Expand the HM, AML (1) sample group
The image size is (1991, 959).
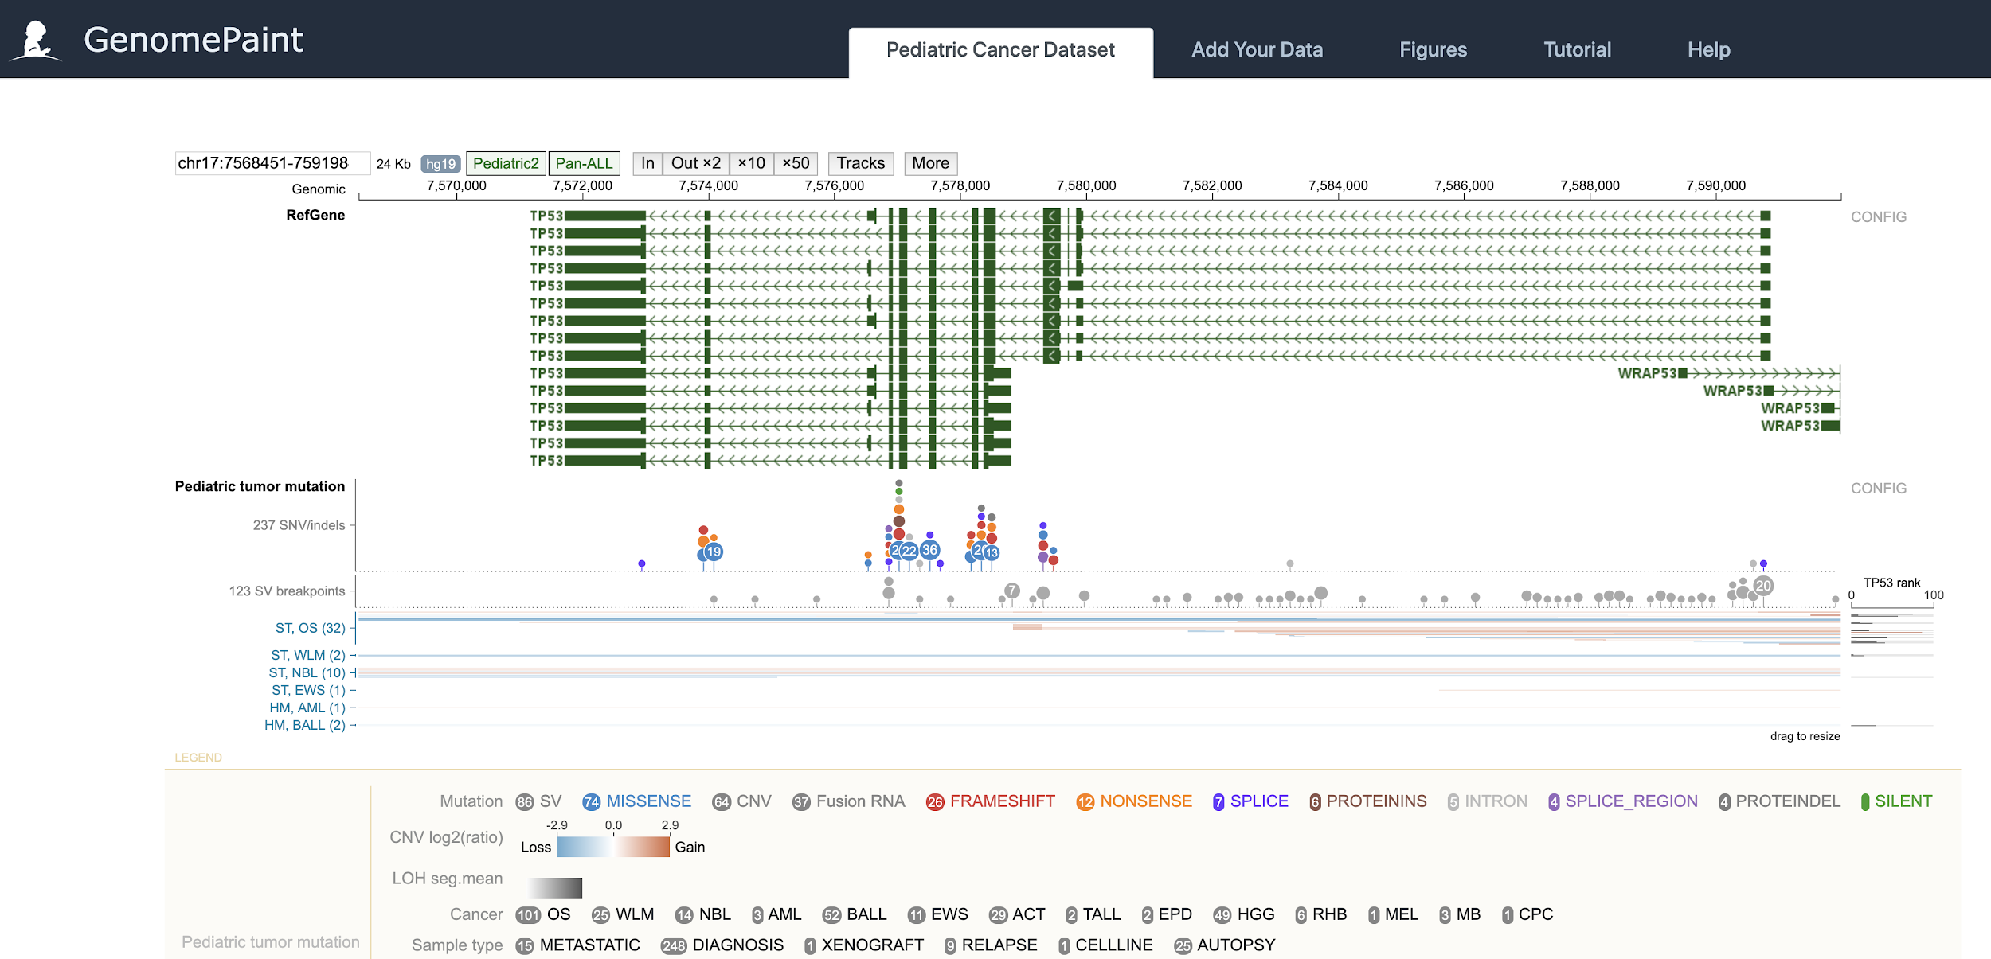pyautogui.click(x=307, y=708)
